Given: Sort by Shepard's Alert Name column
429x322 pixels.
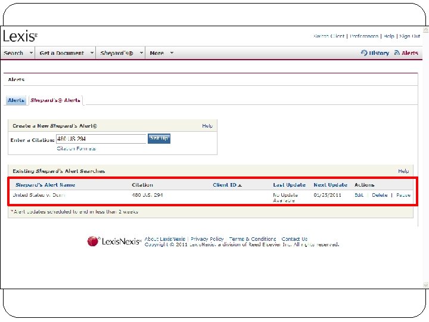Looking at the screenshot, I should (45, 185).
